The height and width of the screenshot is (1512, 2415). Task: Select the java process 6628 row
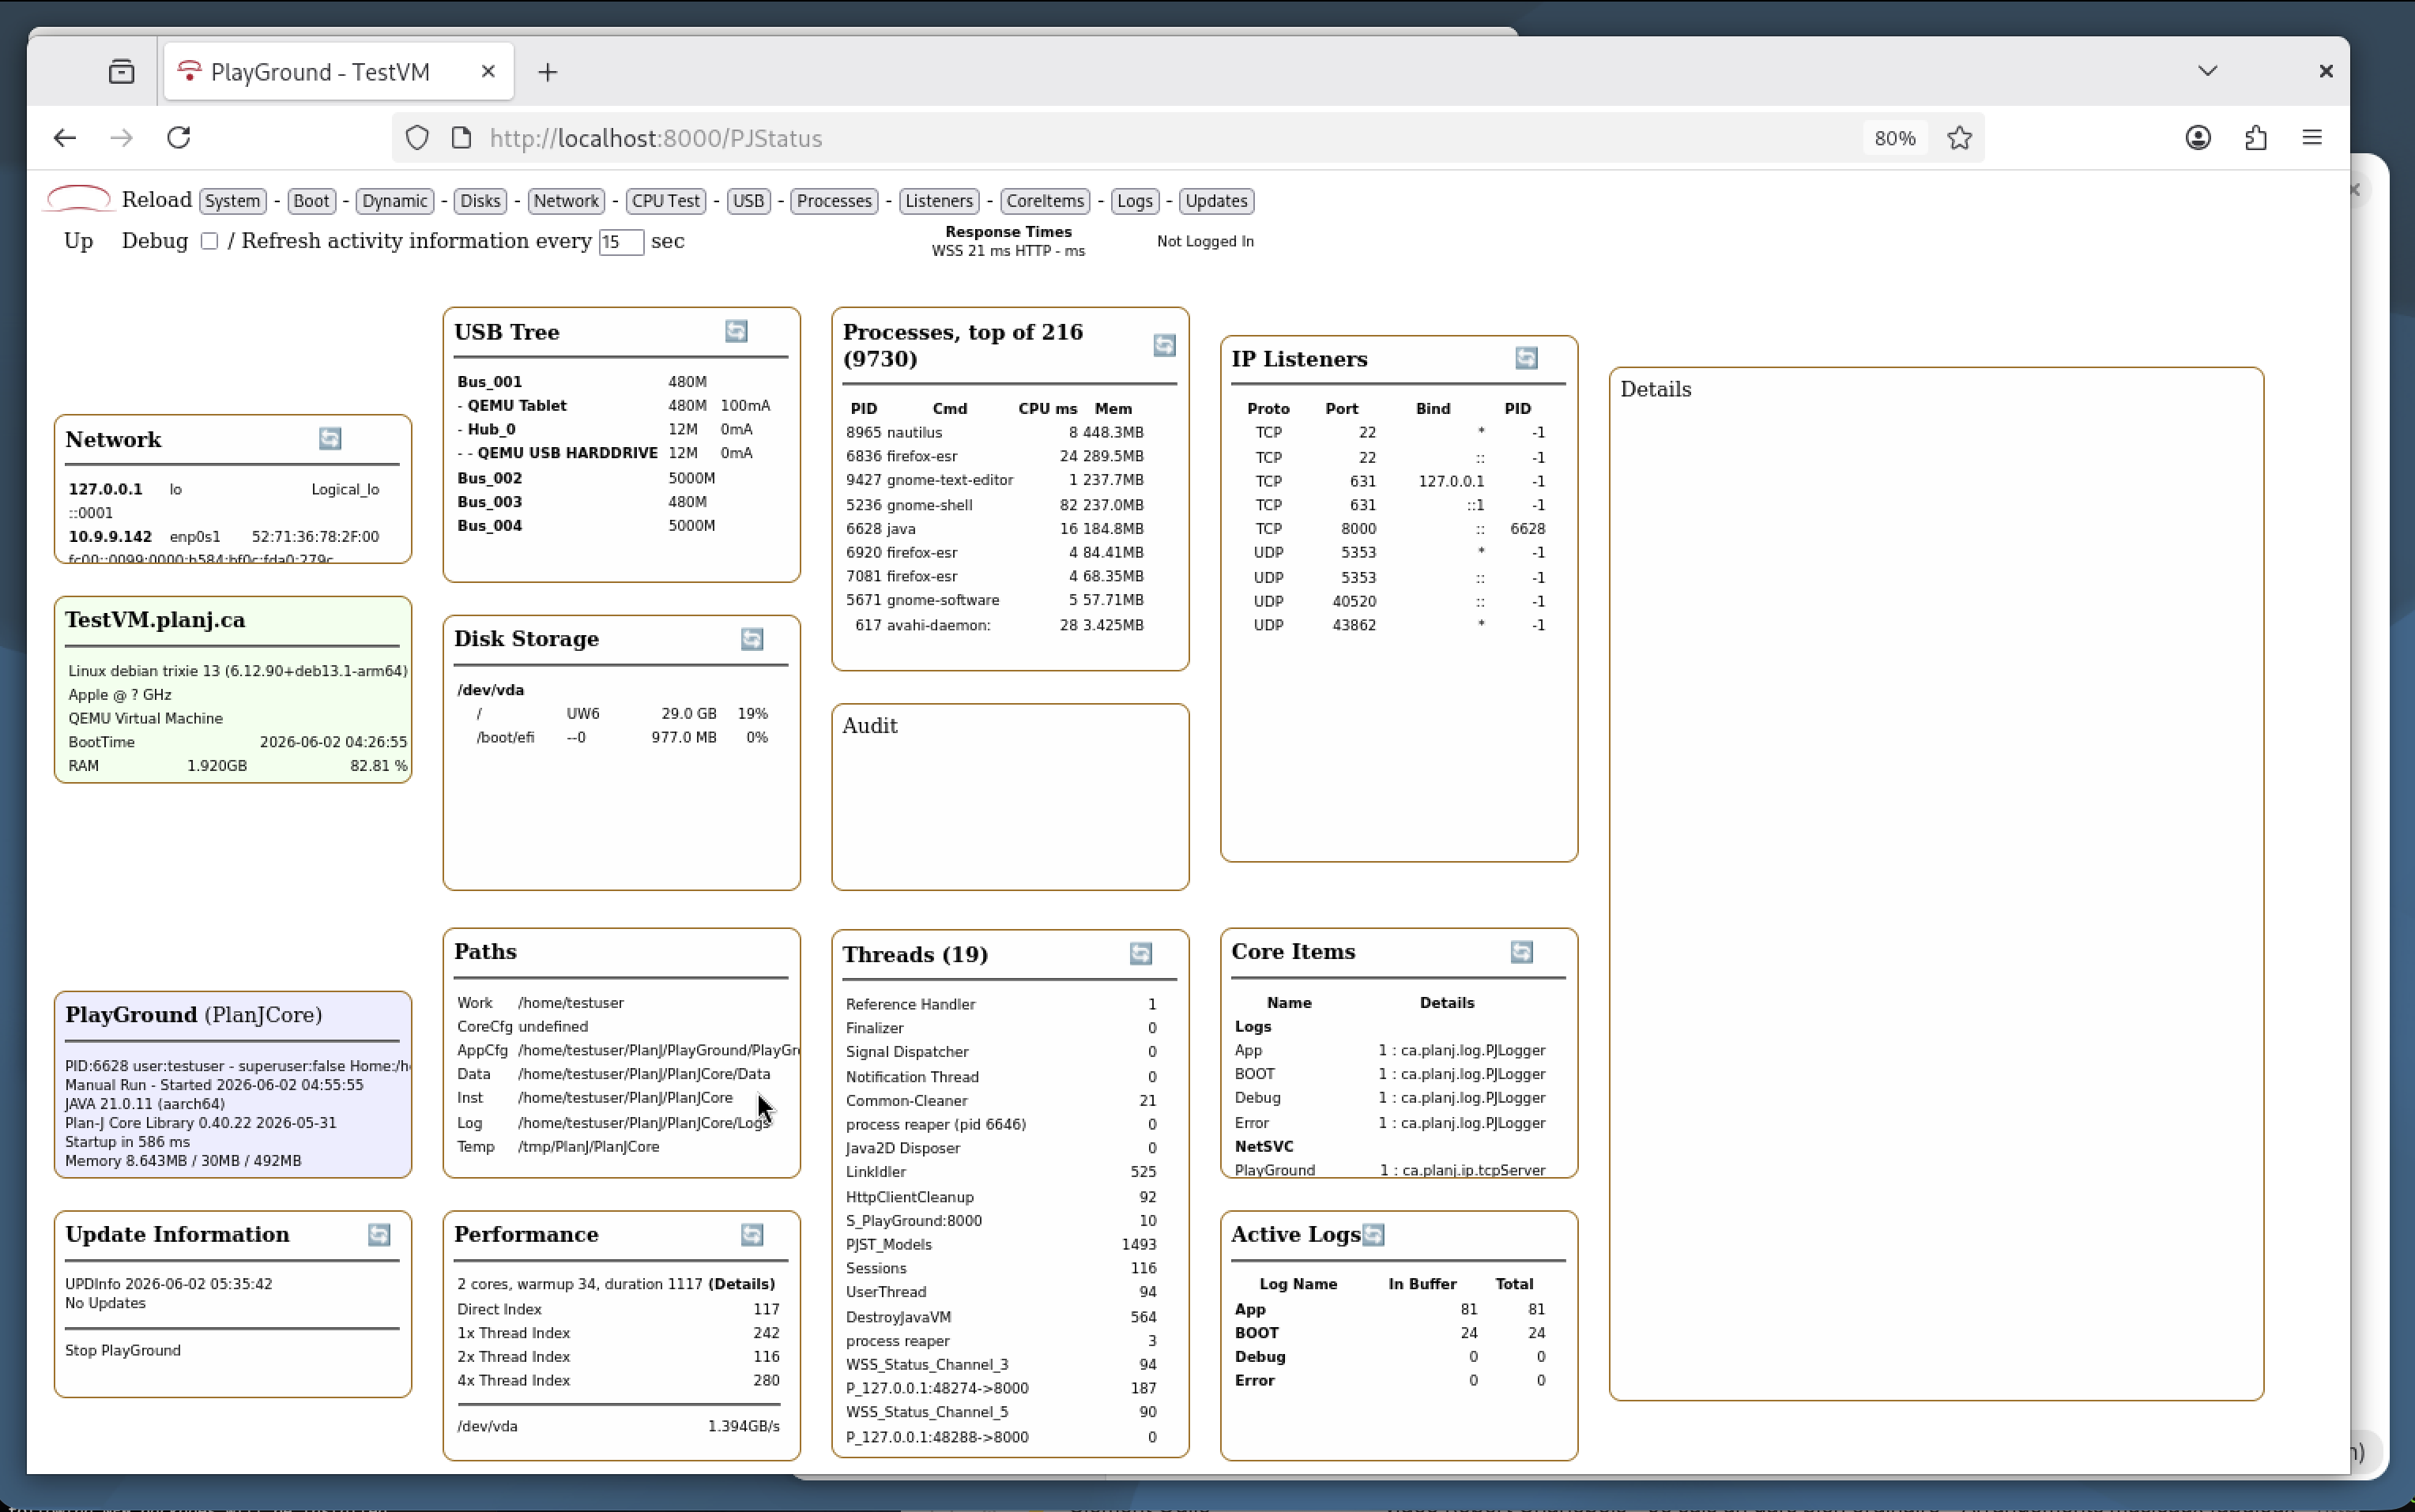click(x=996, y=529)
